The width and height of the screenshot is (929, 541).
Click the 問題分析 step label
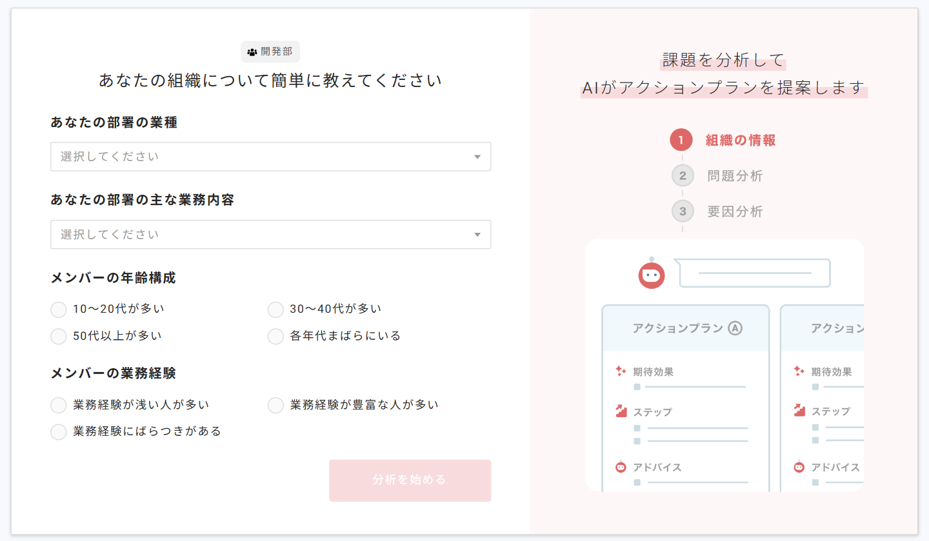[735, 176]
